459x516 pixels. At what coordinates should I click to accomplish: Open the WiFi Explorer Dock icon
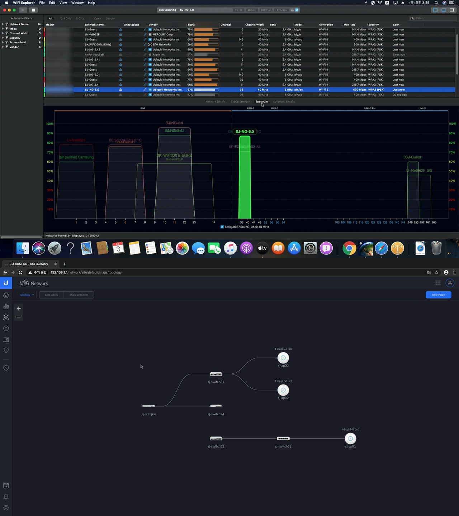click(x=397, y=248)
